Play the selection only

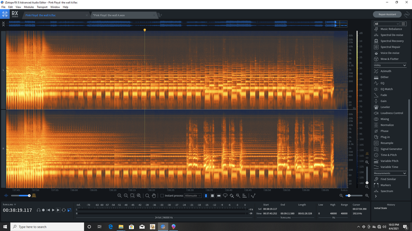click(x=58, y=210)
